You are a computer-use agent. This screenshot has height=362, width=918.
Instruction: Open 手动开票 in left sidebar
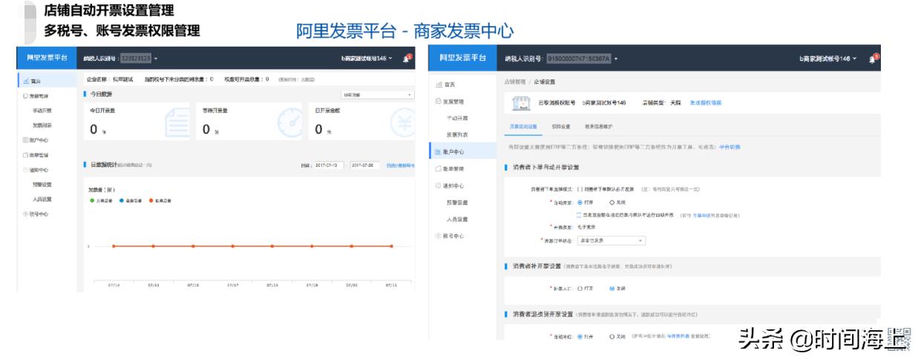click(x=43, y=111)
